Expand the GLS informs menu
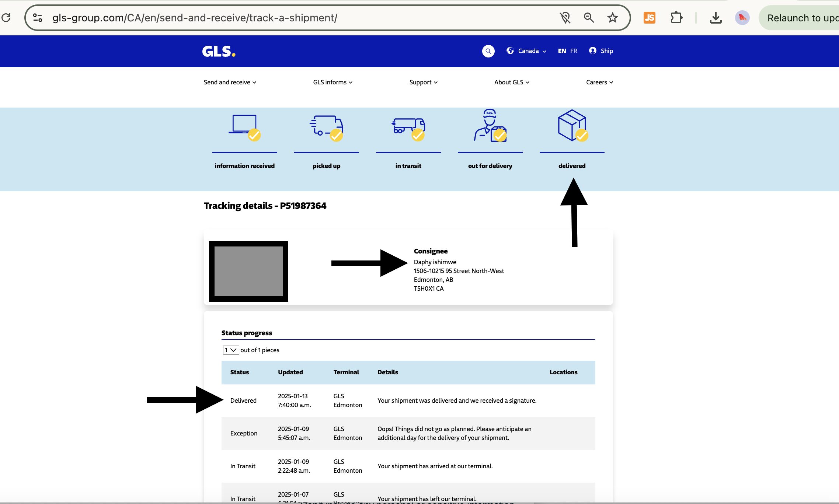 (x=333, y=82)
